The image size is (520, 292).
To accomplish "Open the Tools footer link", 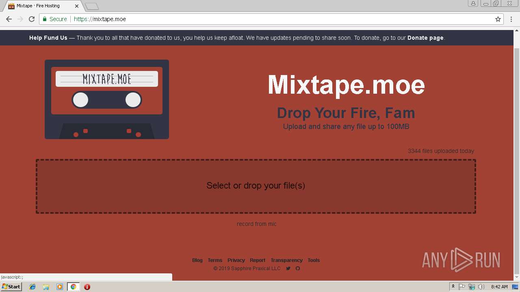I will (314, 260).
